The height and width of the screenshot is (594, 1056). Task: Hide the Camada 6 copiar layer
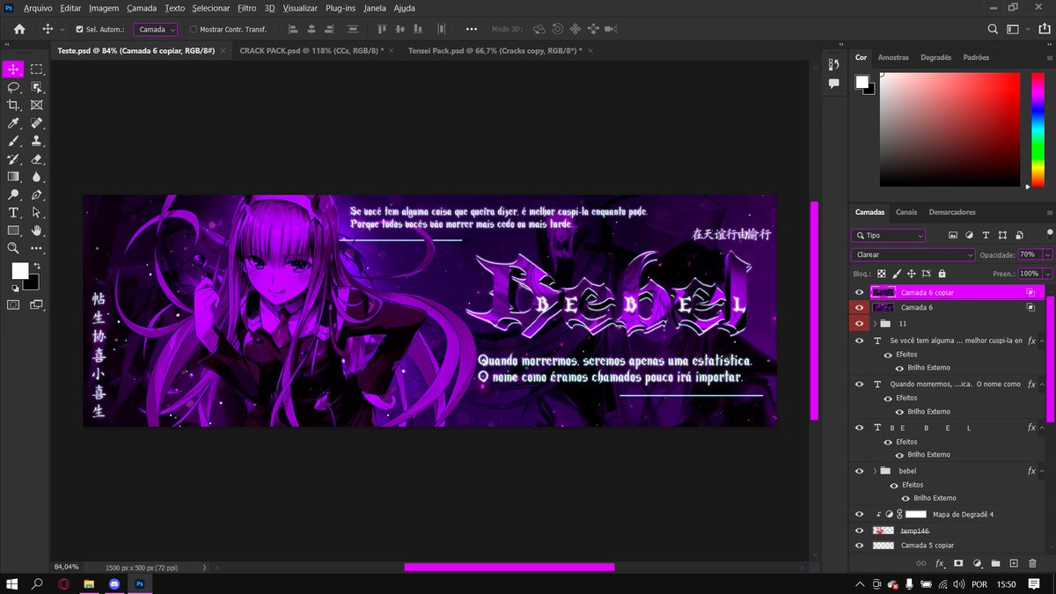click(860, 292)
